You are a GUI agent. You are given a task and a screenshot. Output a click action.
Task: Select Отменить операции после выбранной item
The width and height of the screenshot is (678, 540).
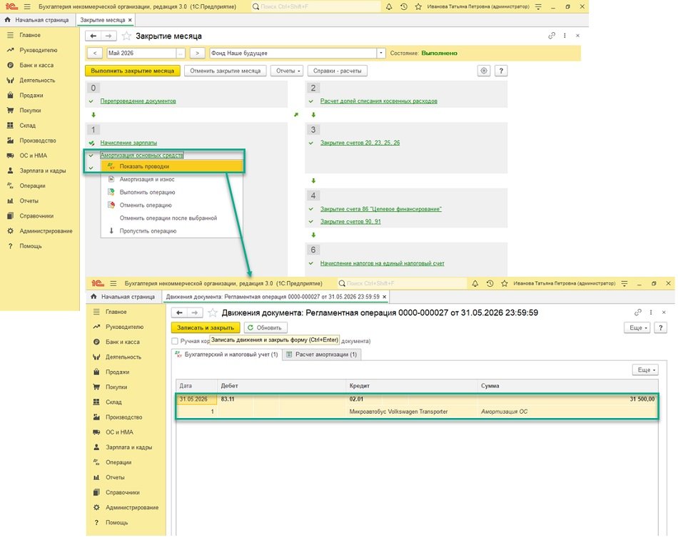tap(172, 218)
